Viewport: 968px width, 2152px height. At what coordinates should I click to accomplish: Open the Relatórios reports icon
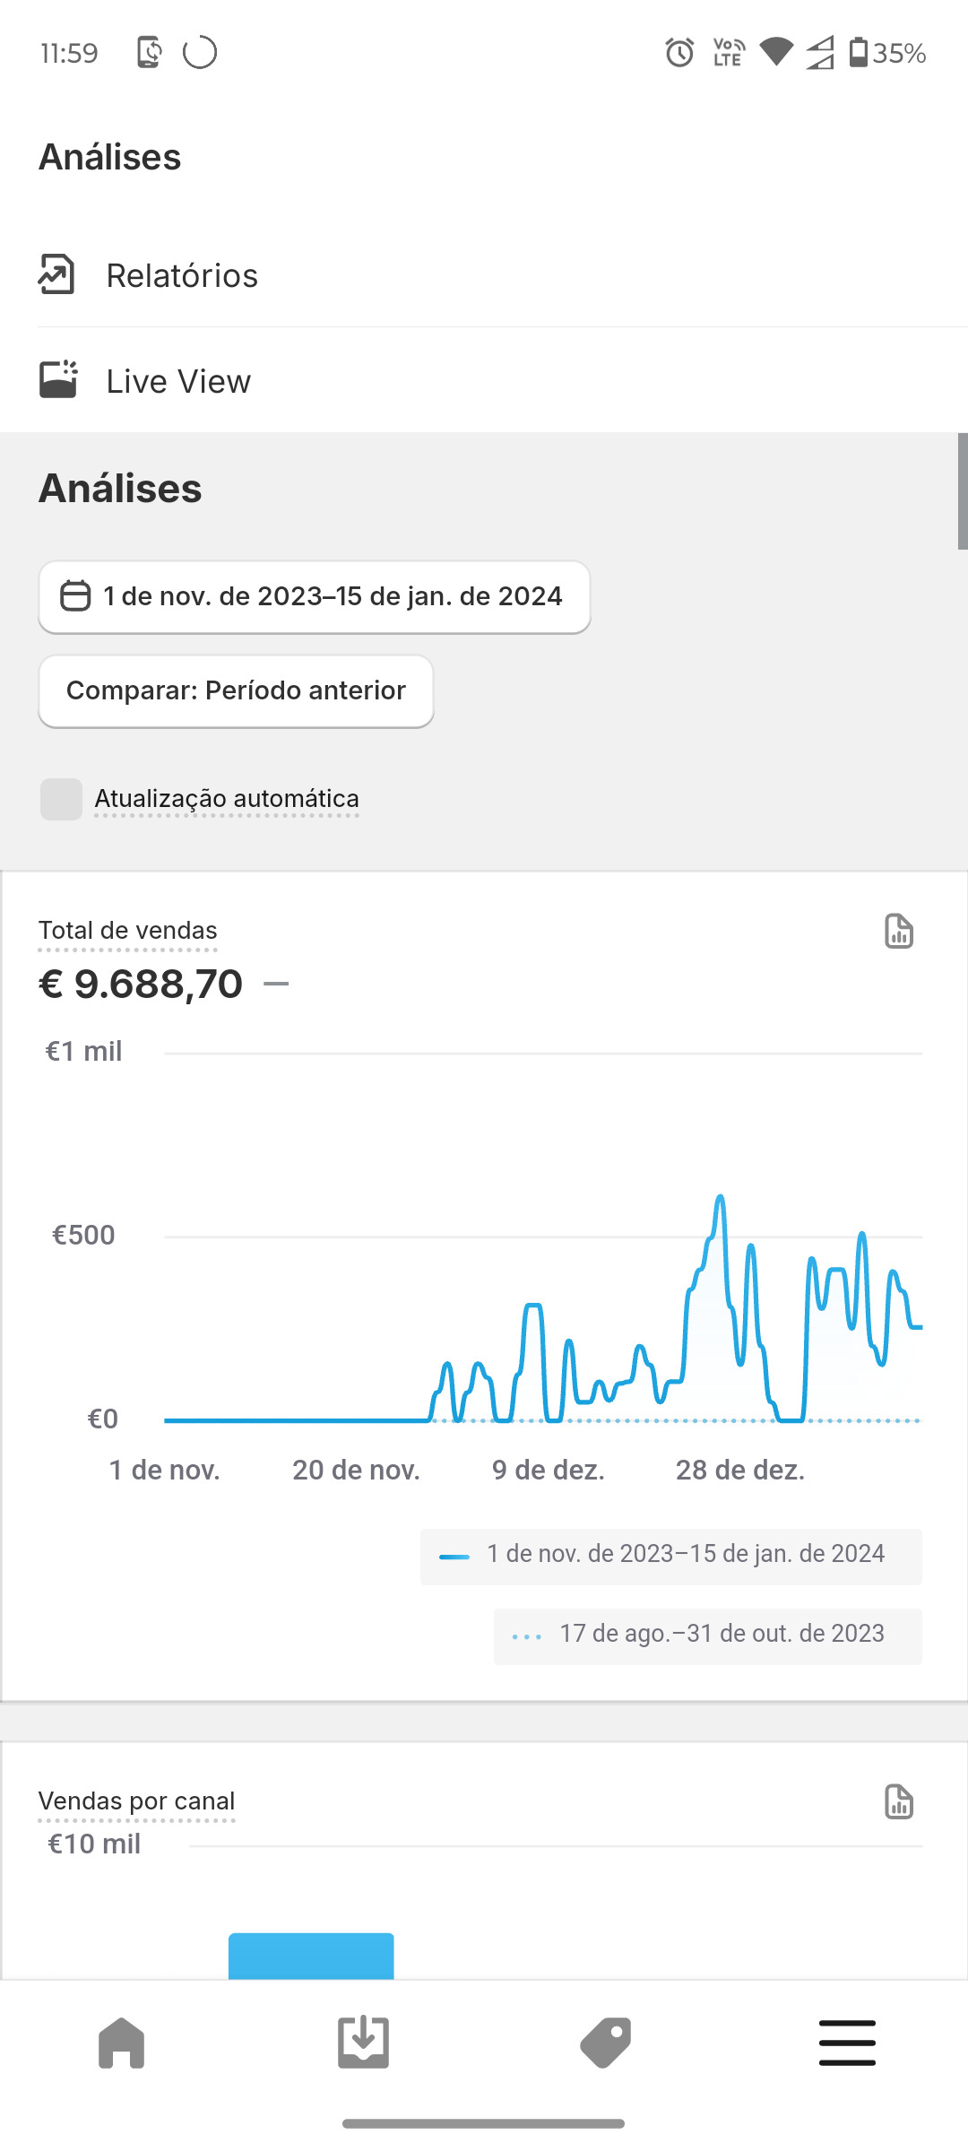click(56, 274)
